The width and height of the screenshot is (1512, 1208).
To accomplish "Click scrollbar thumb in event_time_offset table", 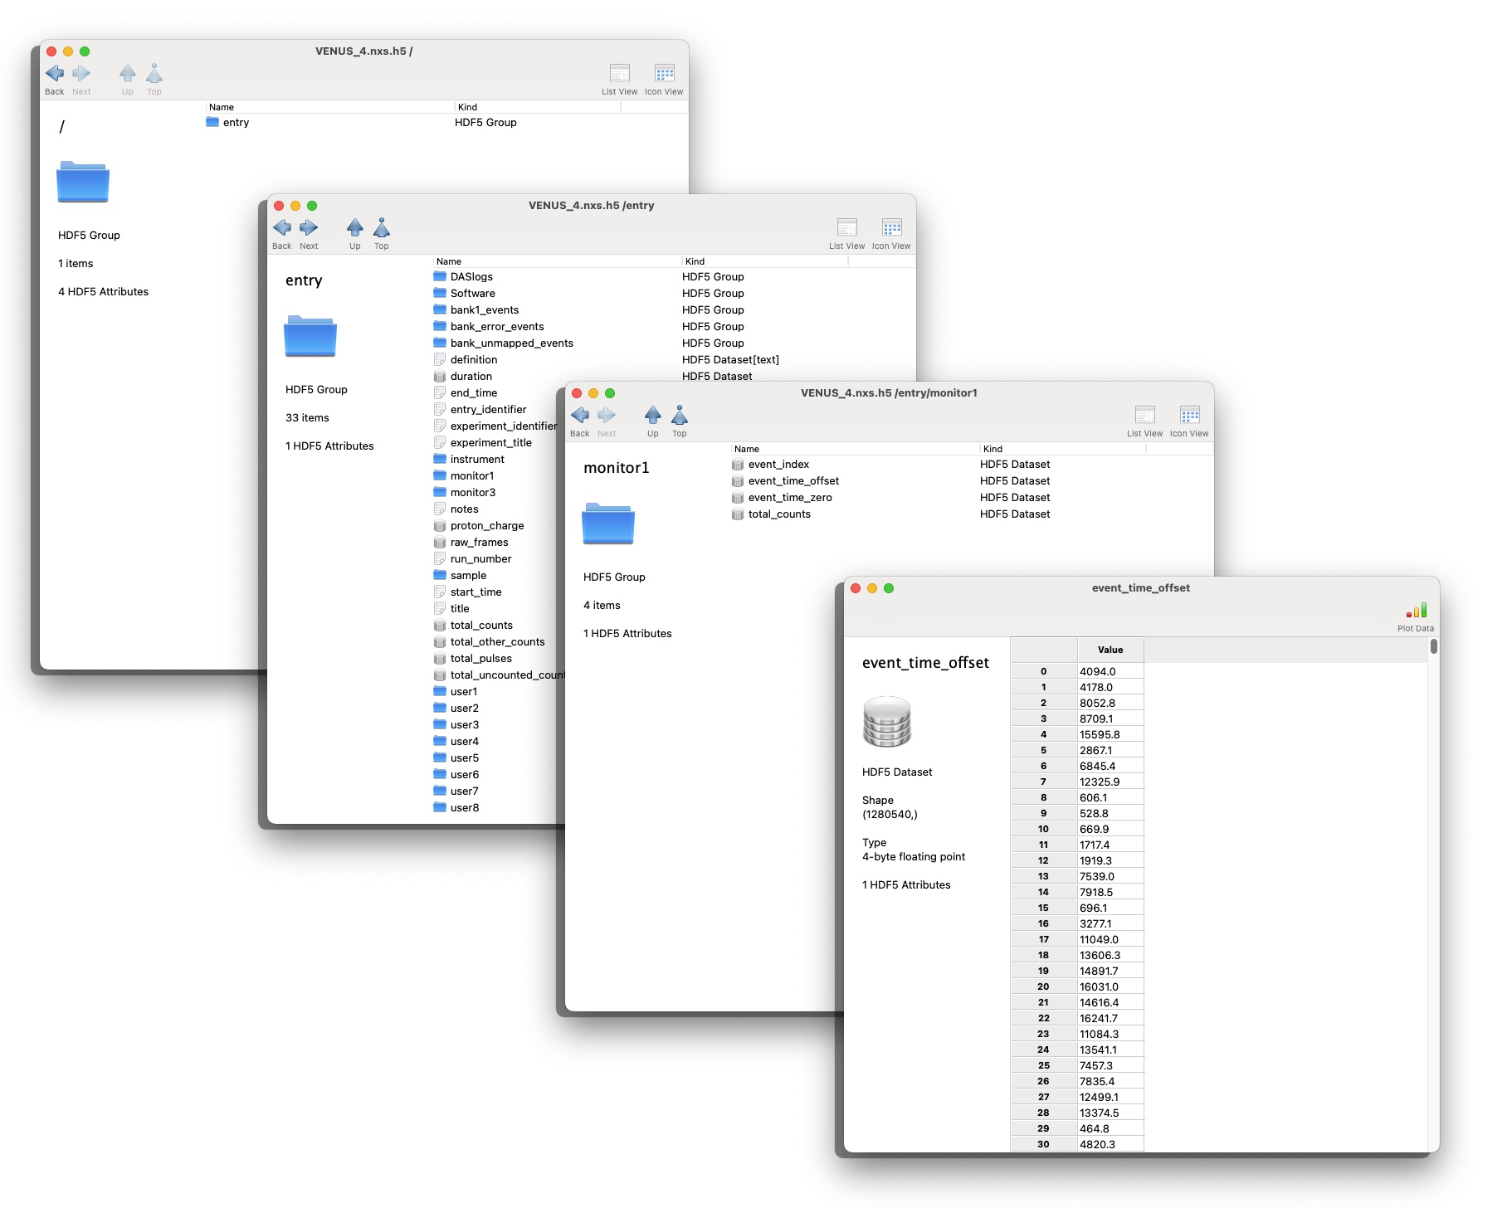I will (x=1433, y=646).
